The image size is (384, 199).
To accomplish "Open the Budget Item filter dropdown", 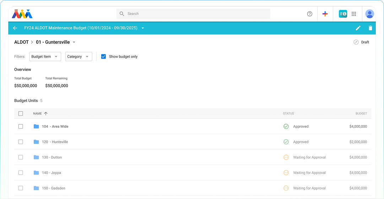I will pyautogui.click(x=45, y=57).
